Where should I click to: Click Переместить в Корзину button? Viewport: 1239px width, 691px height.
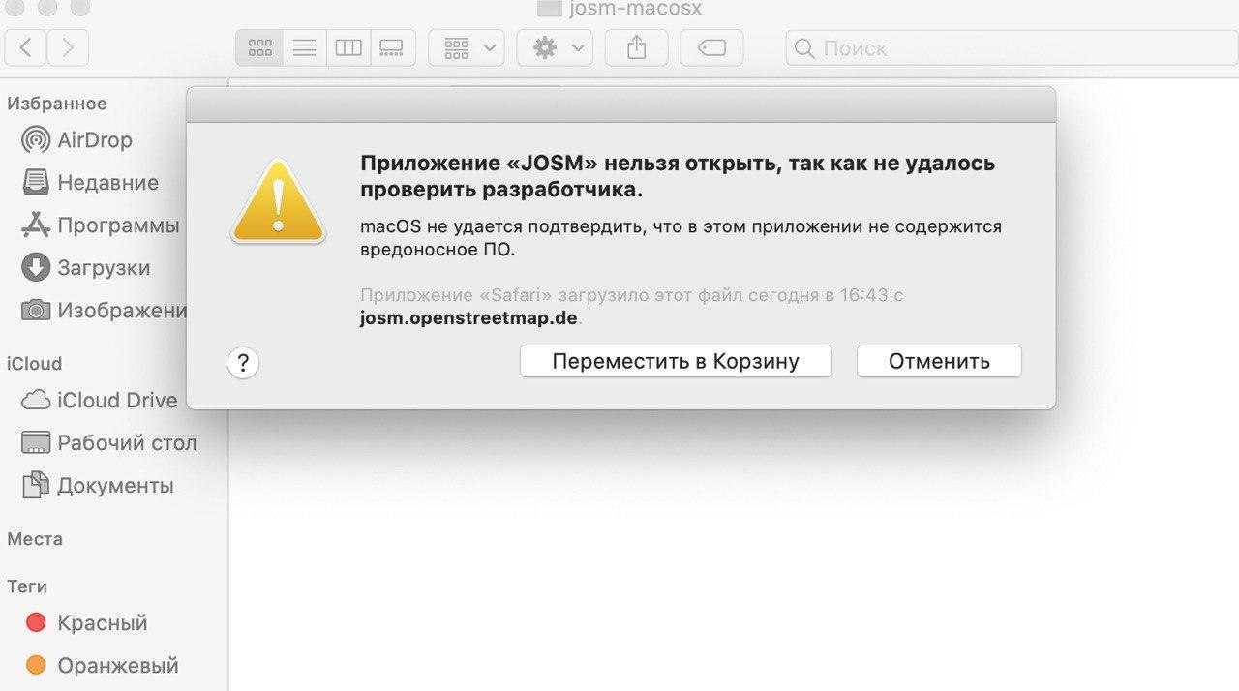tap(676, 362)
